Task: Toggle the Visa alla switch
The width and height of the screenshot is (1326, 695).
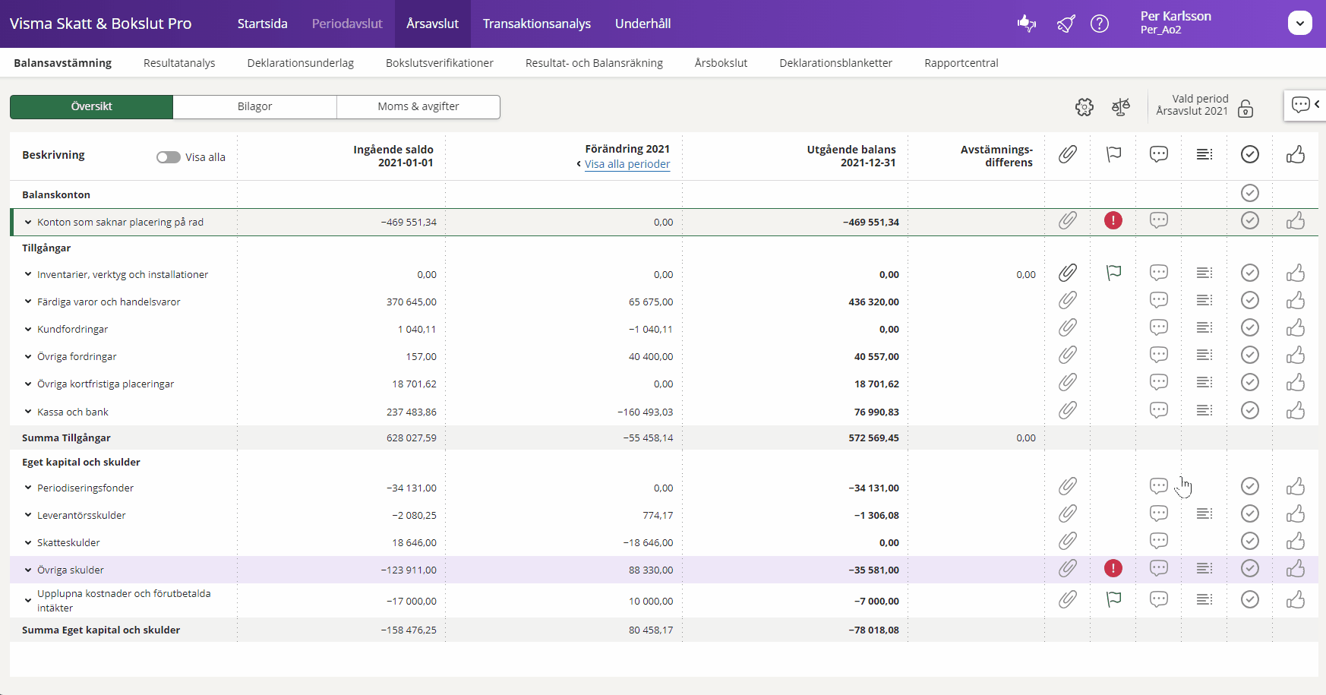Action: pos(169,157)
